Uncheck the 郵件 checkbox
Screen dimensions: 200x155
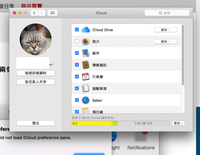tap(77, 53)
